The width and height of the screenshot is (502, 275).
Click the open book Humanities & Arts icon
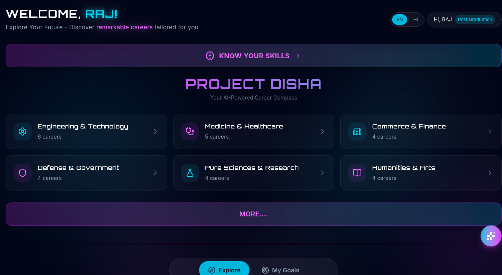point(357,173)
